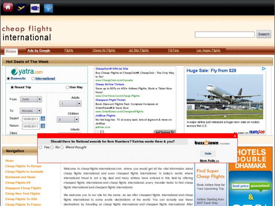This screenshot has height=206, width=275.
Task: Click the red home icon in the top bar
Action: (8, 7)
